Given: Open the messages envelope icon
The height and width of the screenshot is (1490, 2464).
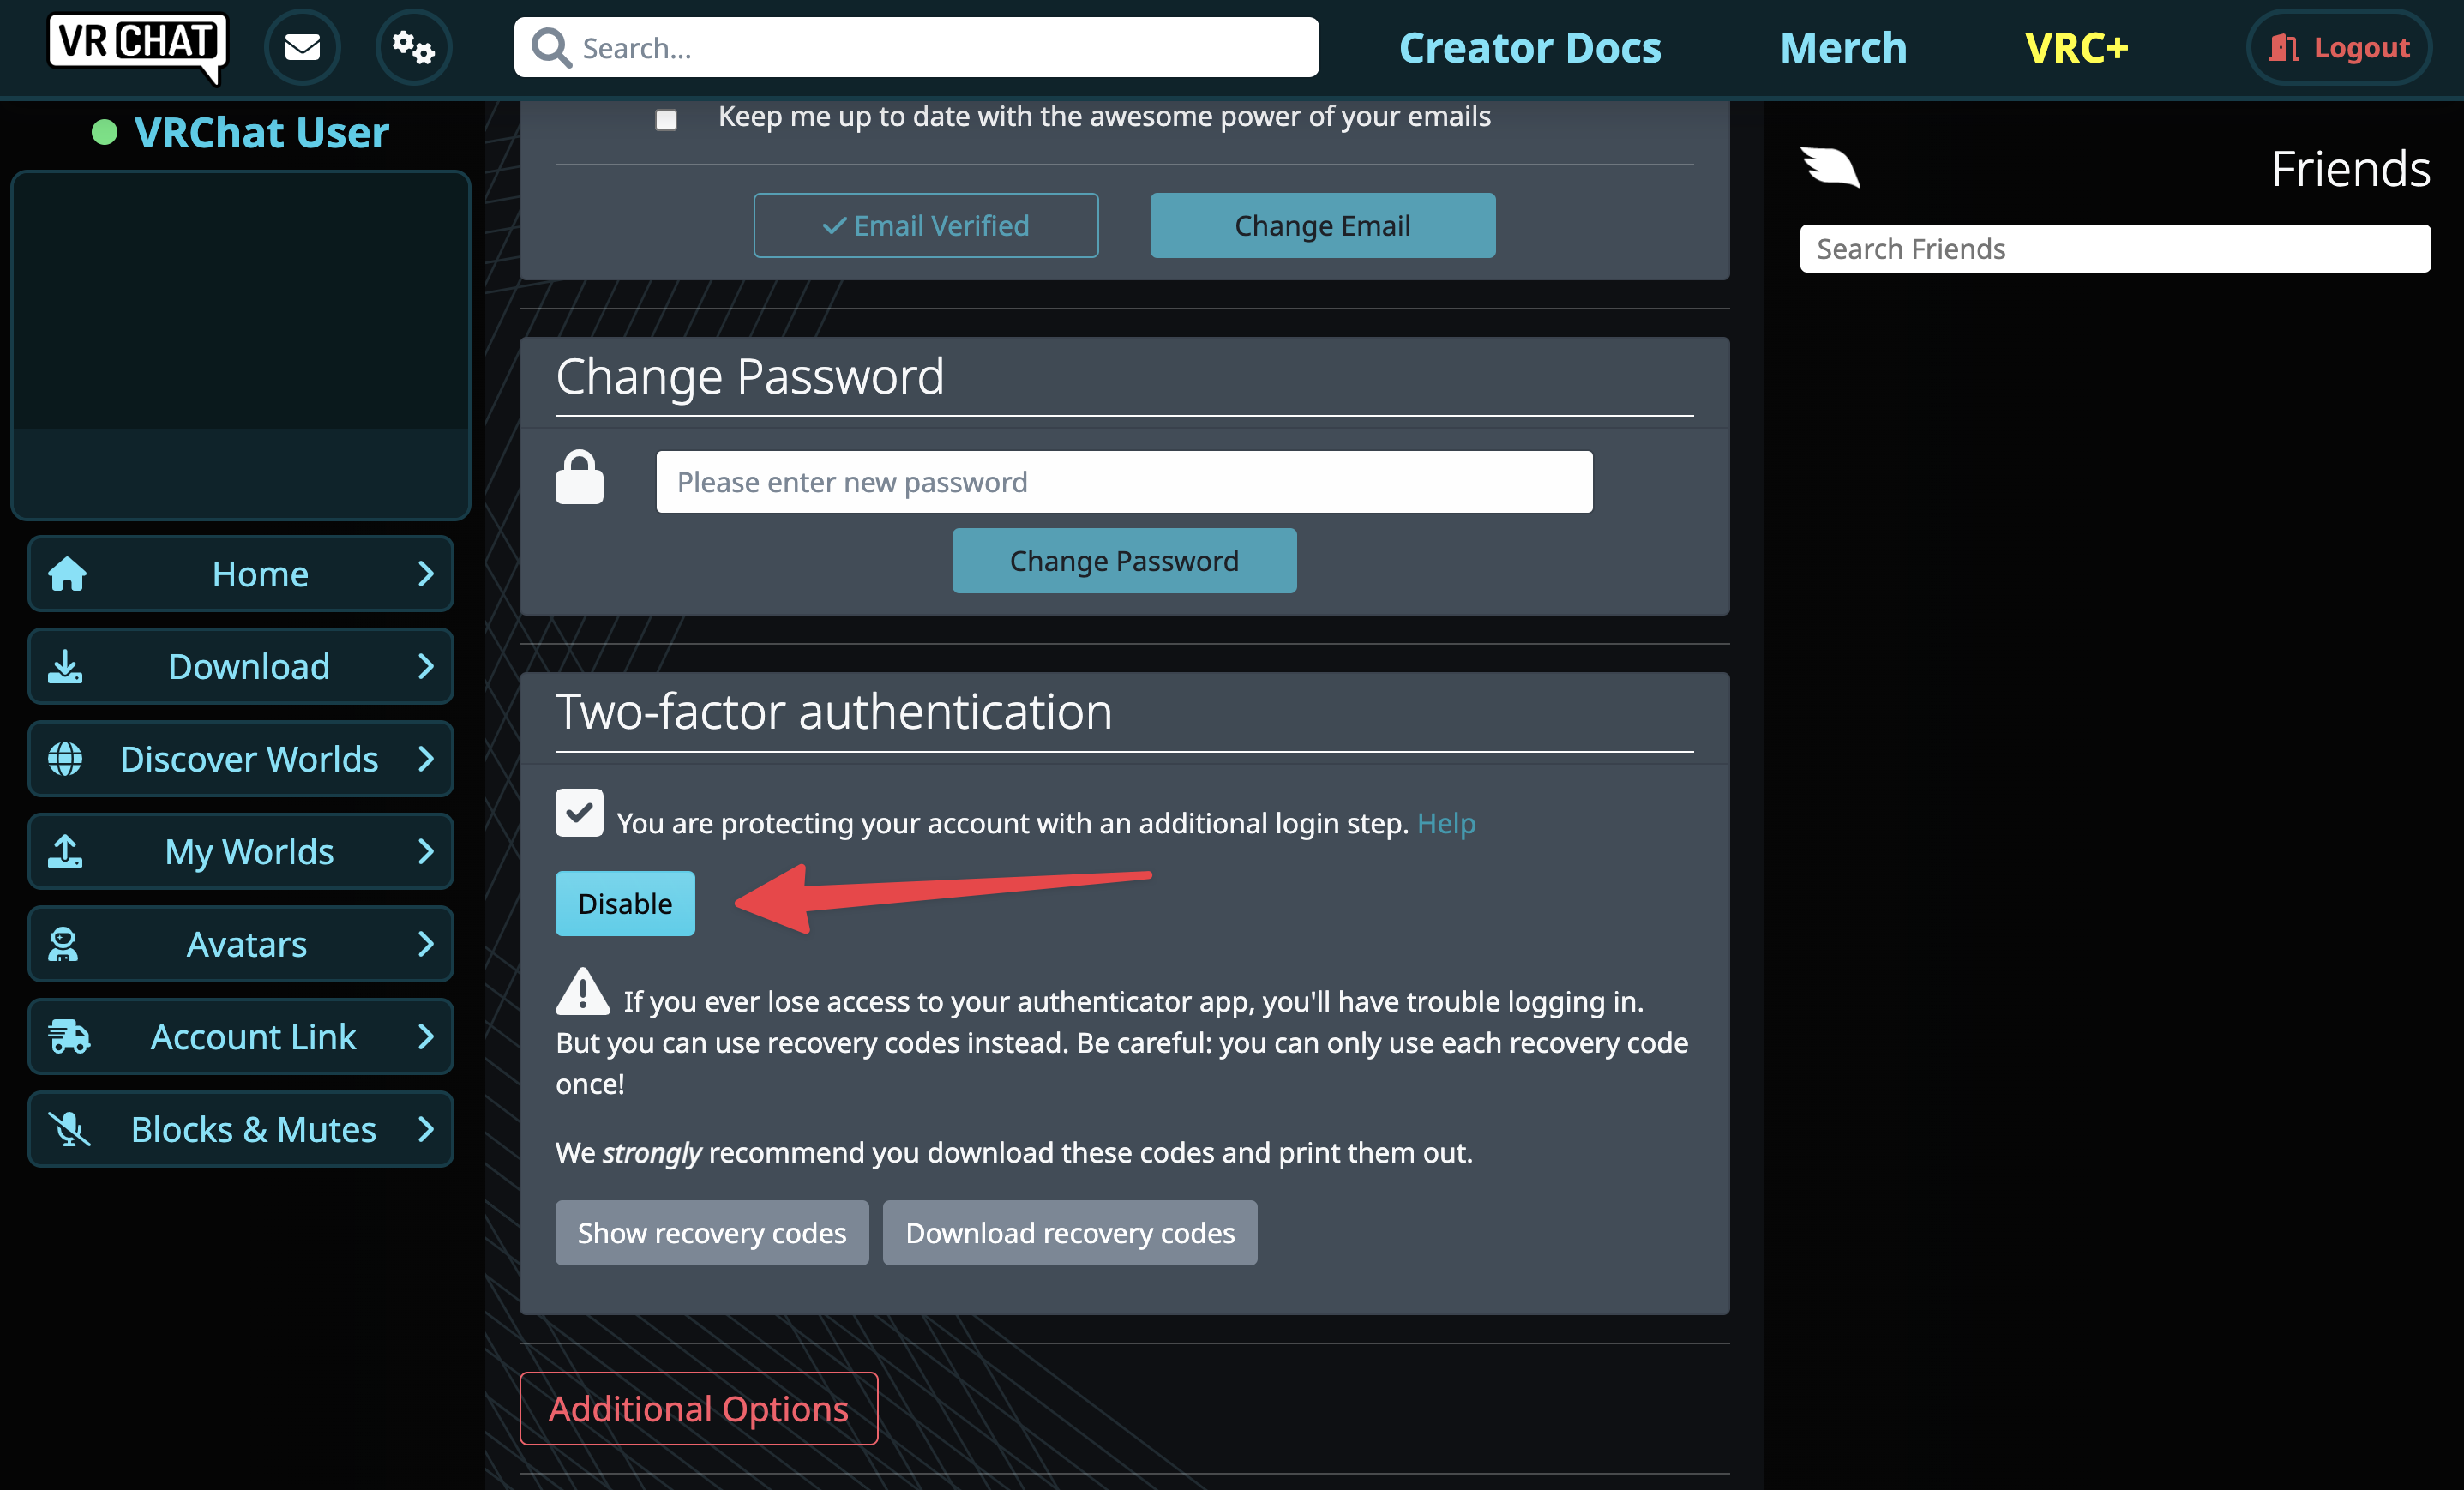Looking at the screenshot, I should click(302, 47).
